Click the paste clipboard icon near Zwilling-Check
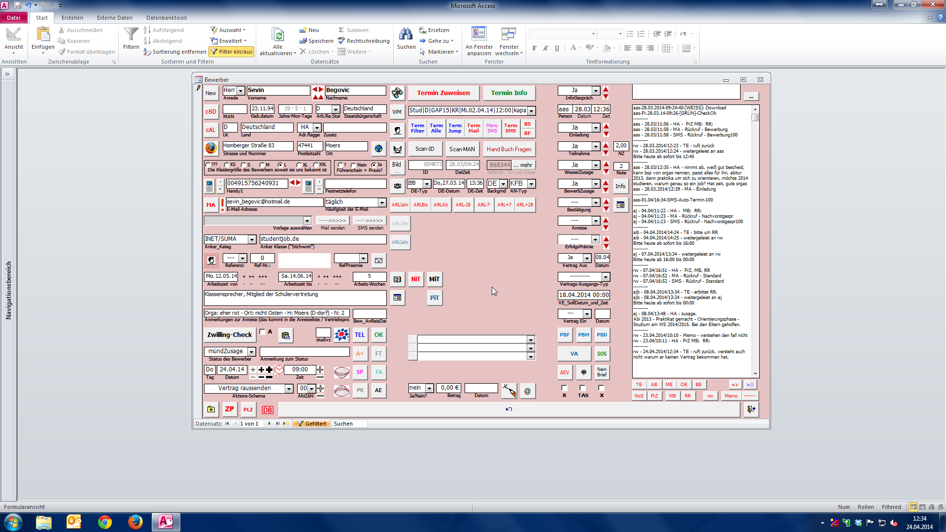The width and height of the screenshot is (946, 532). (285, 335)
